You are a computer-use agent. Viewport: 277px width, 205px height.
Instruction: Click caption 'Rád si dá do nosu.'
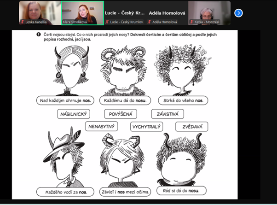(181, 190)
